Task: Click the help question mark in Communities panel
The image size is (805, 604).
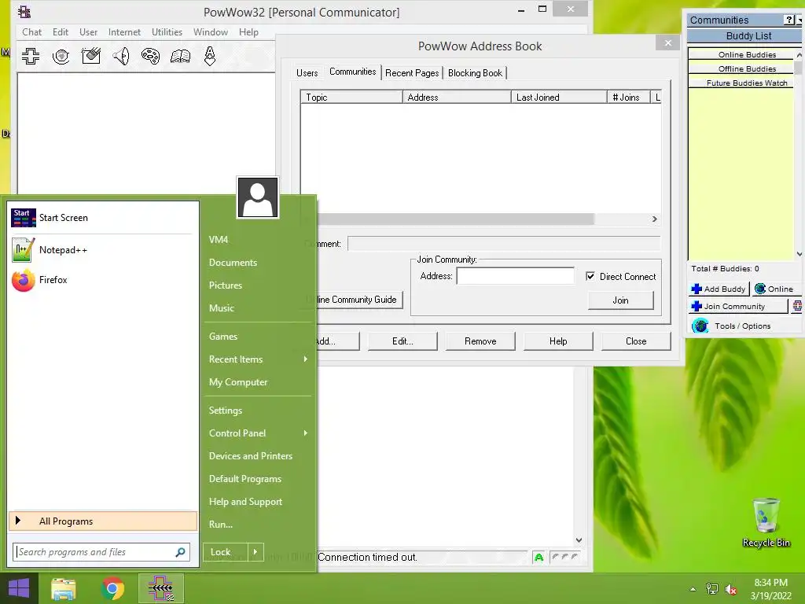Action: coord(789,20)
